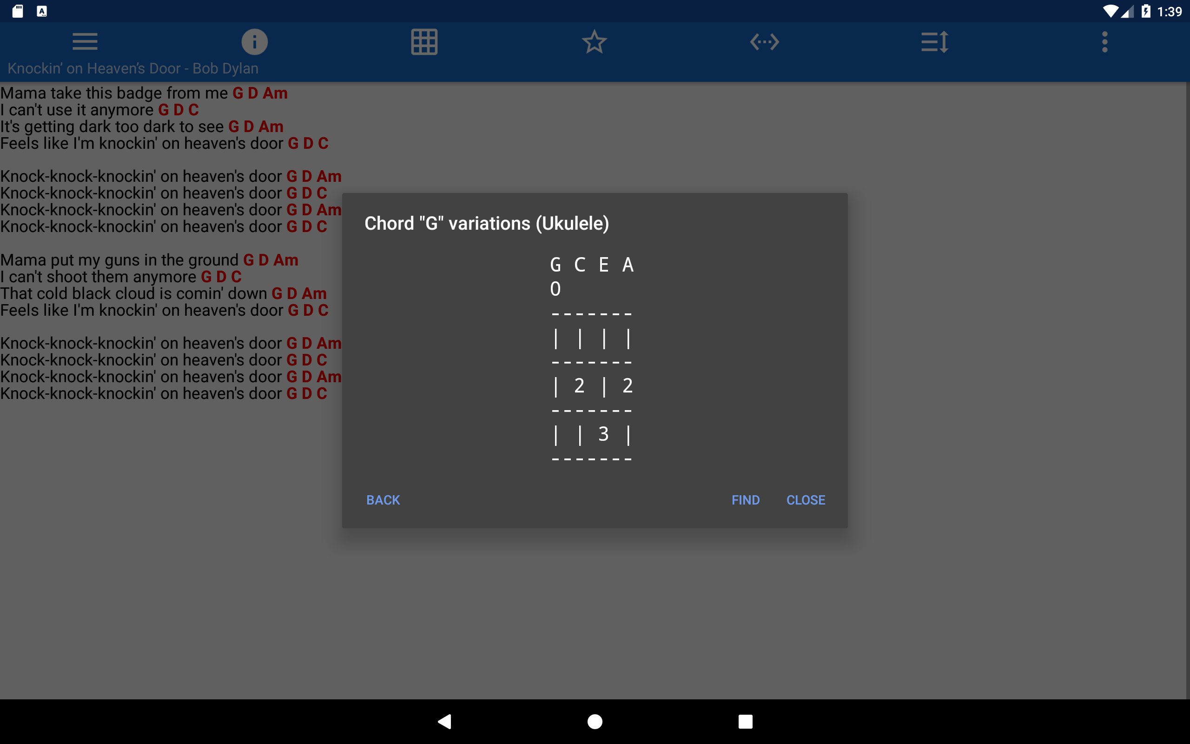Tap the autoscroll lines icon
1190x744 pixels.
coord(934,42)
